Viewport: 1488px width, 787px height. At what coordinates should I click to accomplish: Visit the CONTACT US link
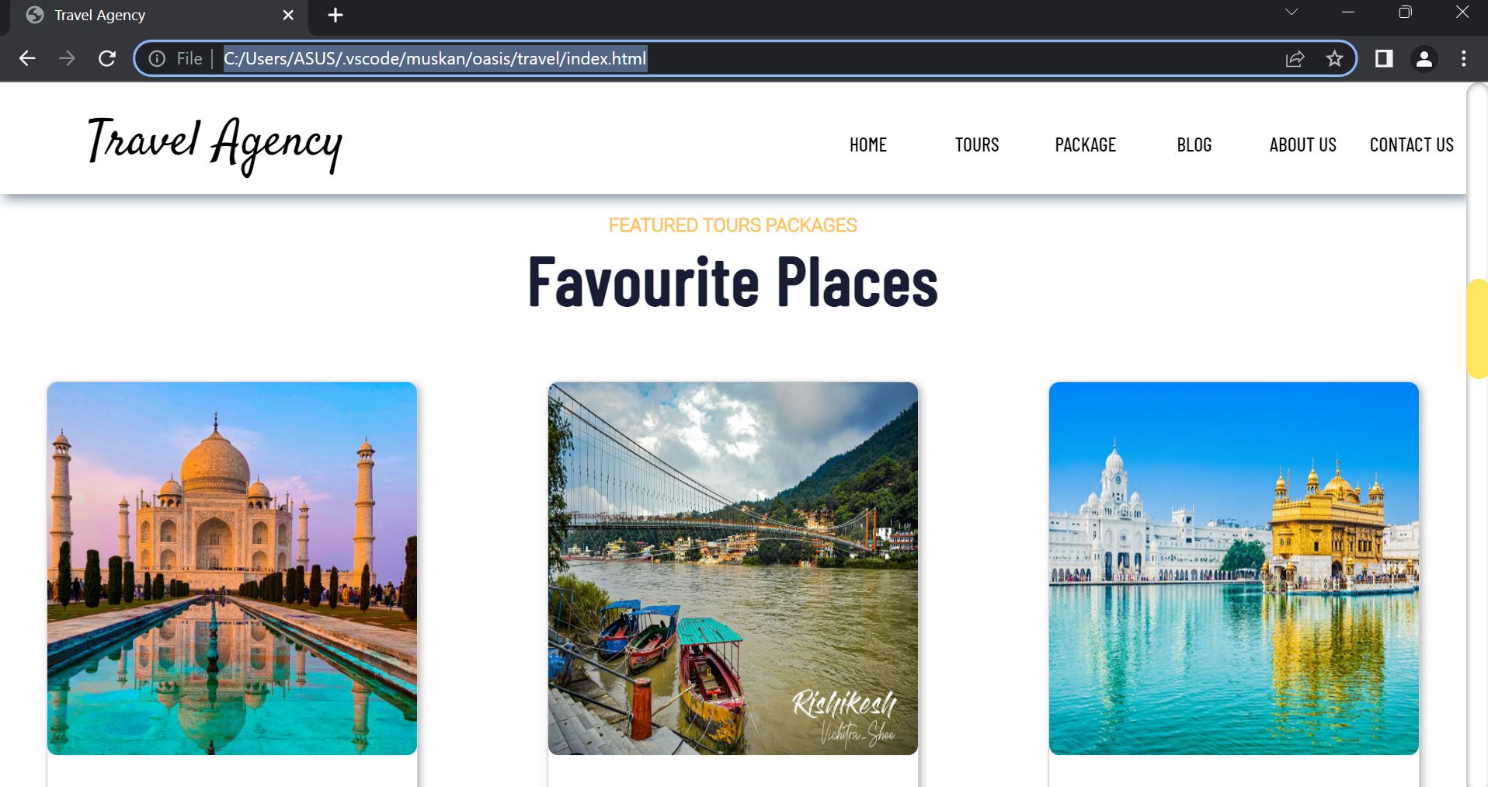pos(1412,145)
